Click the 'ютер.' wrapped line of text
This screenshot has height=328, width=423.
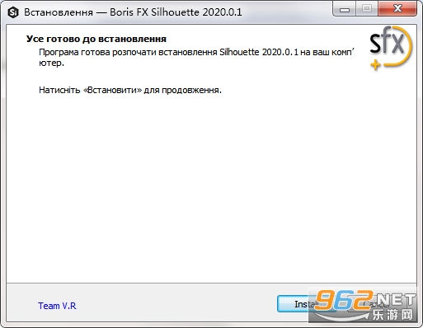pyautogui.click(x=51, y=63)
